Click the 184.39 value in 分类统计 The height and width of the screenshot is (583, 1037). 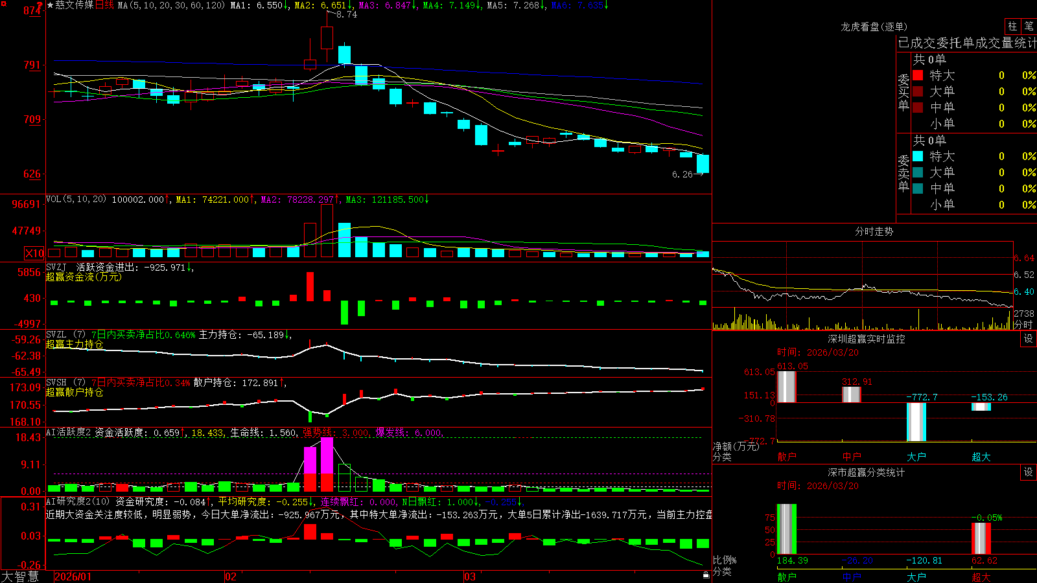pyautogui.click(x=792, y=560)
